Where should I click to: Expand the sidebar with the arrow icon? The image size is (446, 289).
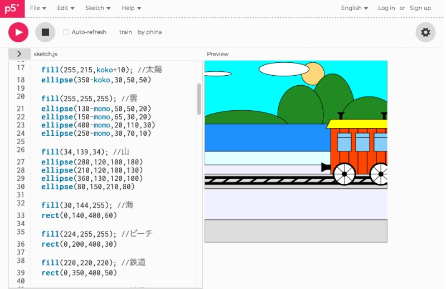(x=19, y=54)
